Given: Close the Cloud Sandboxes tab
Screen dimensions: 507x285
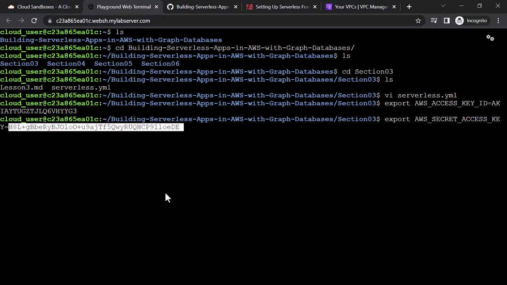Looking at the screenshot, I should [x=77, y=7].
